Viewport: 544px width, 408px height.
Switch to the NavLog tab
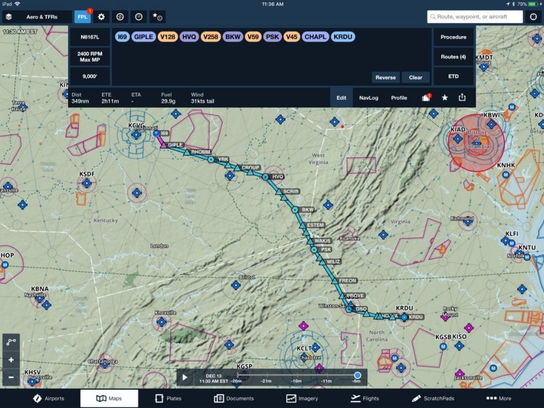tap(369, 98)
